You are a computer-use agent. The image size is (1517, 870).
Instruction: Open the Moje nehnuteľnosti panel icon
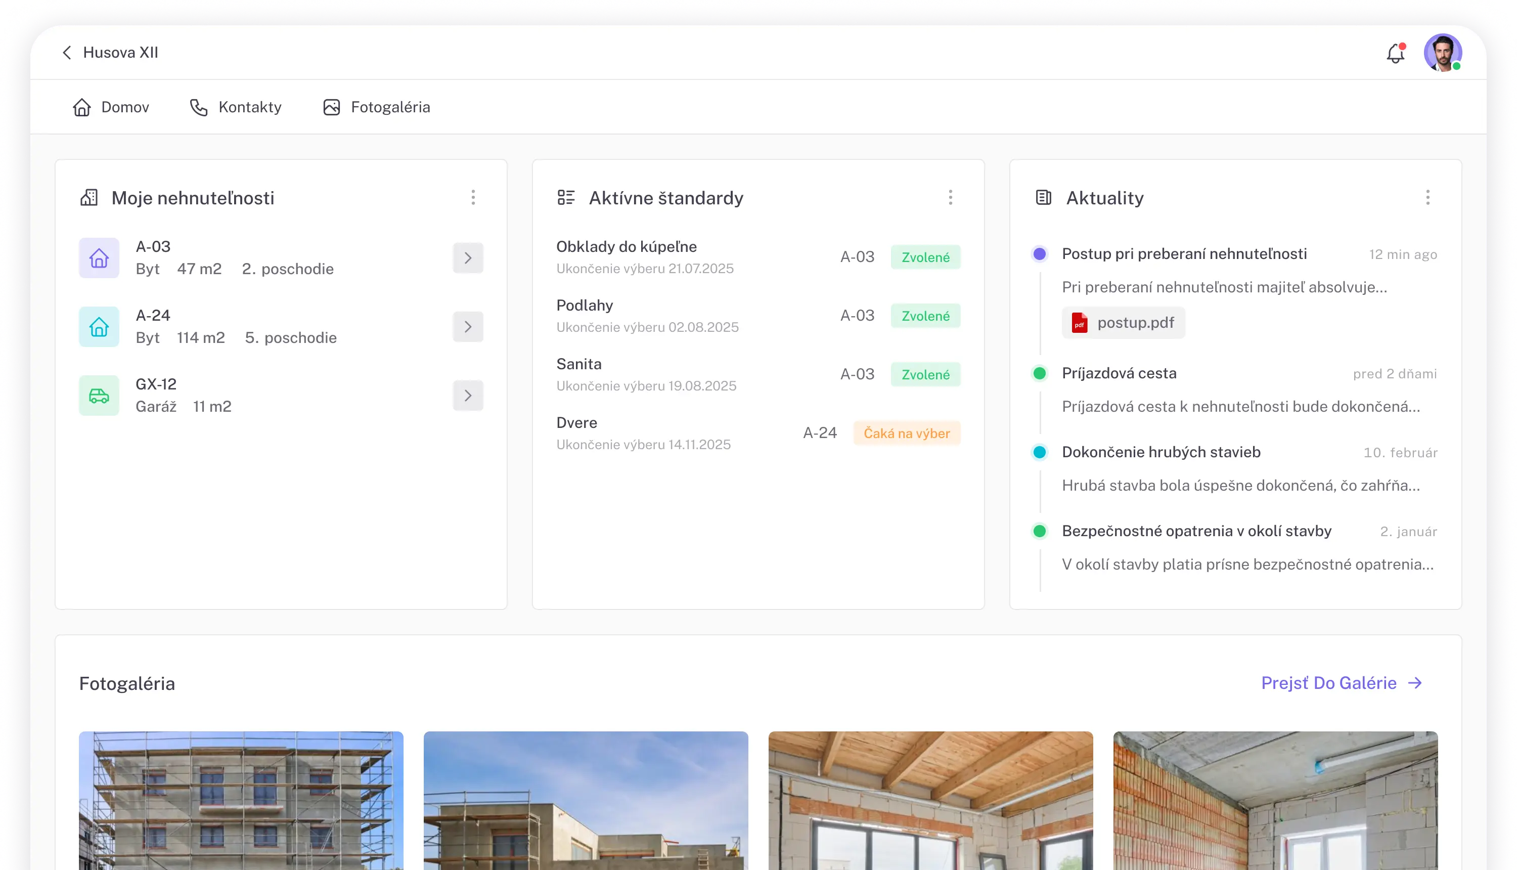click(89, 197)
